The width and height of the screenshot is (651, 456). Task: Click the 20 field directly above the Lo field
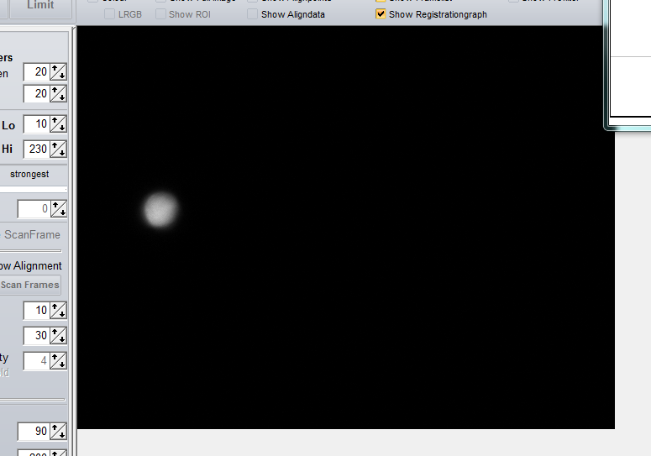click(36, 93)
